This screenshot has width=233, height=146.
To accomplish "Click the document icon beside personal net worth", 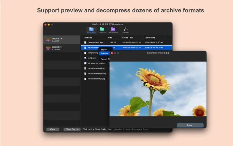I will (x=85, y=63).
